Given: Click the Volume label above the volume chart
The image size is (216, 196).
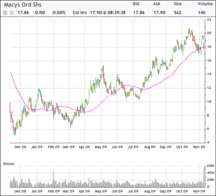Looking at the screenshot, I should pos(9,164).
